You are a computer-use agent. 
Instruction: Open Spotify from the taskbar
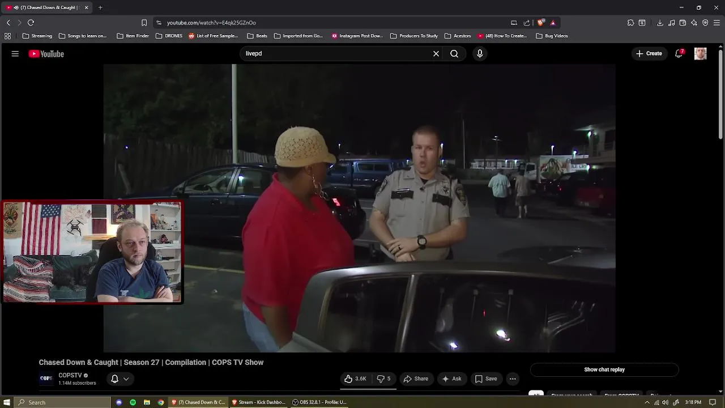tap(133, 402)
